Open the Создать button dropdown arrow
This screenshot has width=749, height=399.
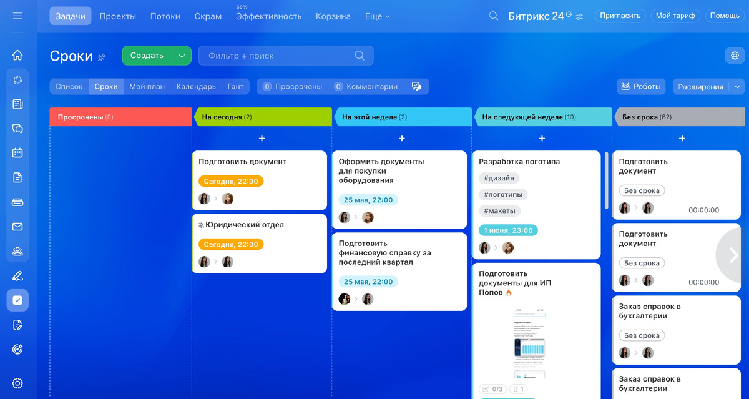point(182,56)
